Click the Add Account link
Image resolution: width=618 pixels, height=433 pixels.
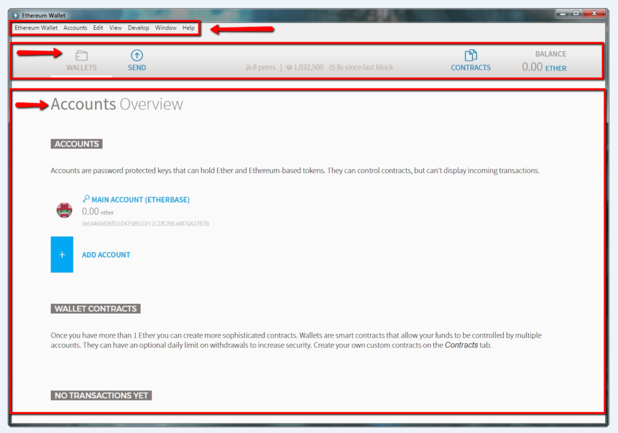pyautogui.click(x=106, y=255)
